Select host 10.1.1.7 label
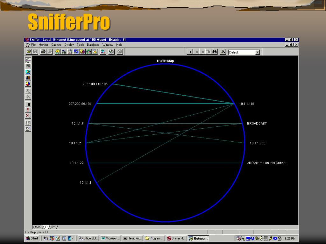Screen dimensions: 326x244 (78, 124)
